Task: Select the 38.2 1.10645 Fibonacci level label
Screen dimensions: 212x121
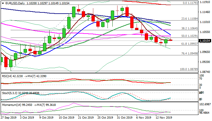Action: (x=190, y=28)
